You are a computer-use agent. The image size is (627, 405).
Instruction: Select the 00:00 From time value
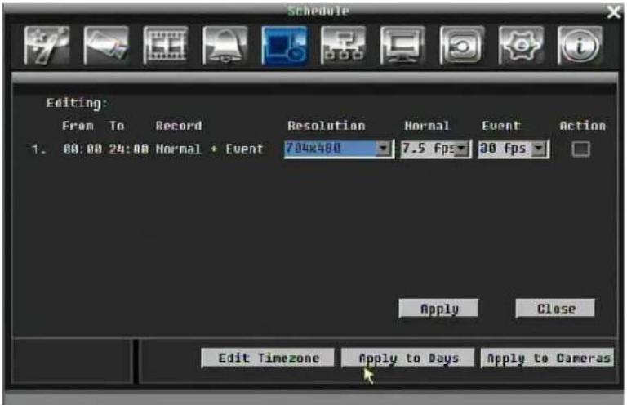(82, 149)
